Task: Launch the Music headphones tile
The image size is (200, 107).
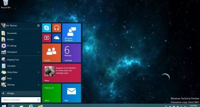Action: [57, 28]
